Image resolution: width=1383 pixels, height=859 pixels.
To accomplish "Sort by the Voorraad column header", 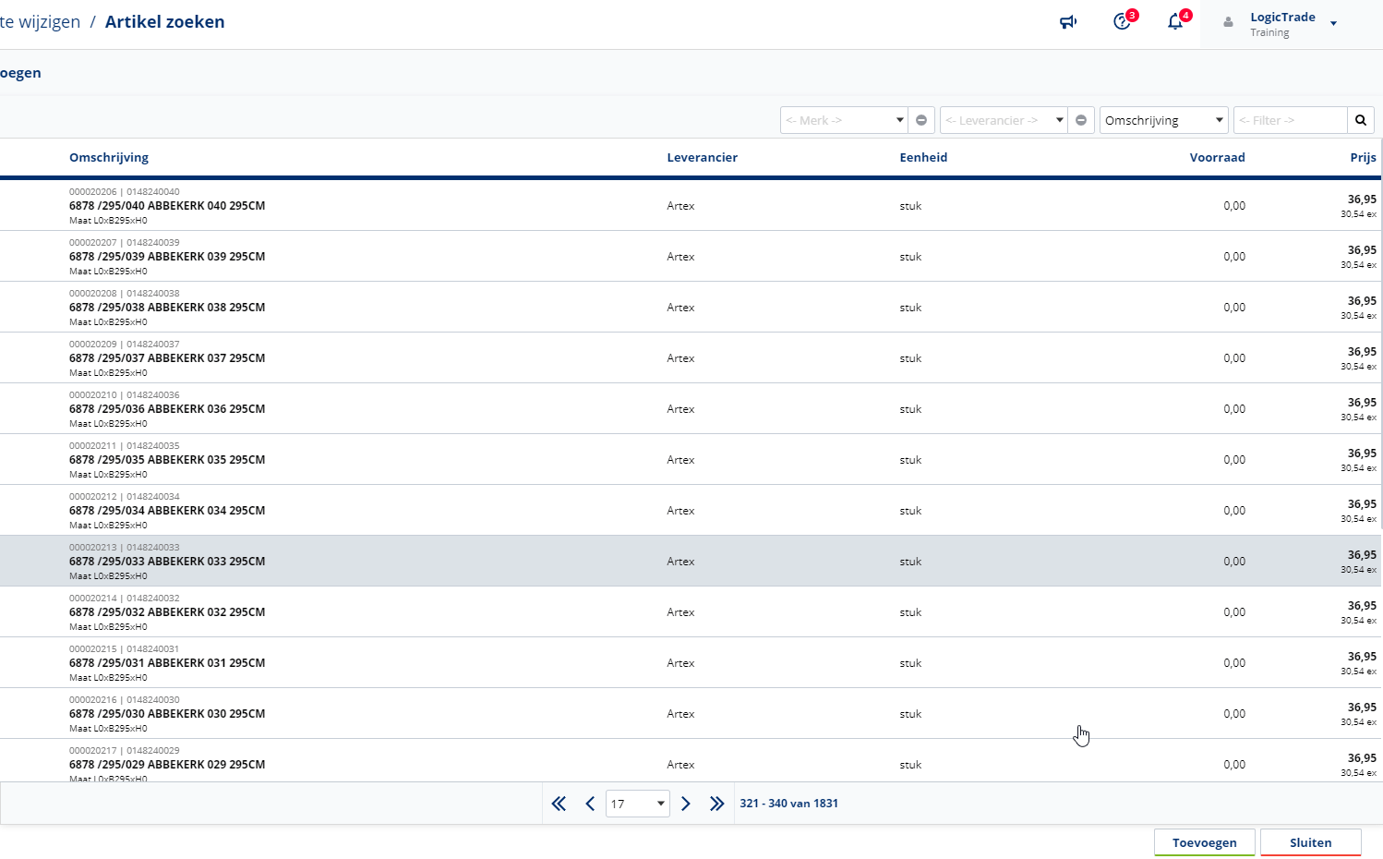I will click(x=1217, y=157).
